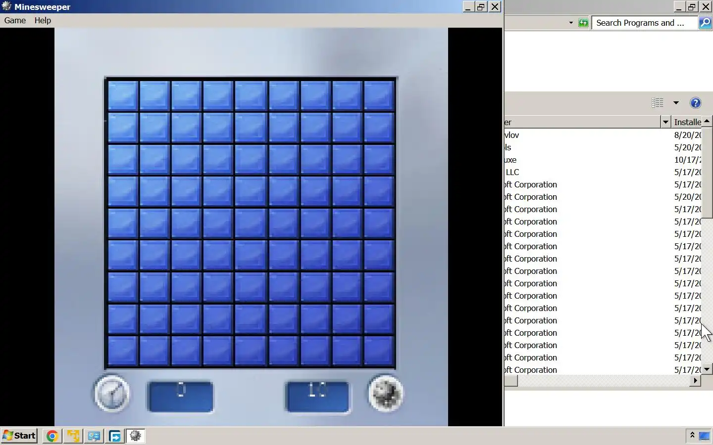Click the clock icon below the minefield
This screenshot has height=445, width=713.
click(x=112, y=394)
